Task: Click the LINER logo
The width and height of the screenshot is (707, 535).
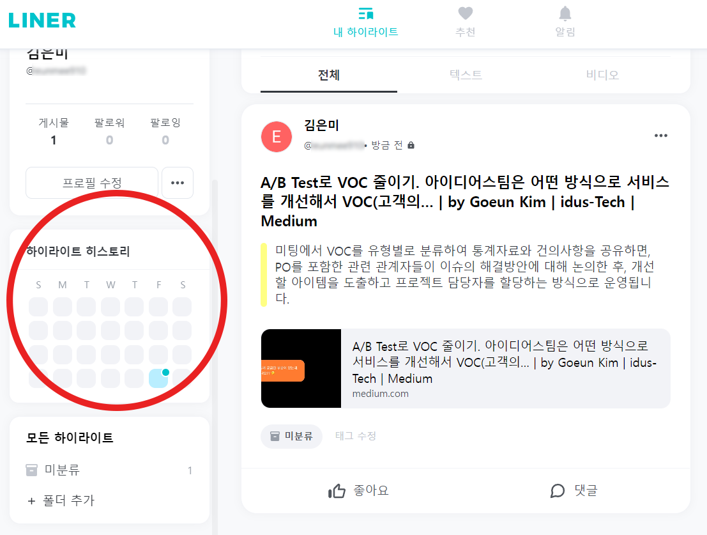Action: pyautogui.click(x=42, y=20)
